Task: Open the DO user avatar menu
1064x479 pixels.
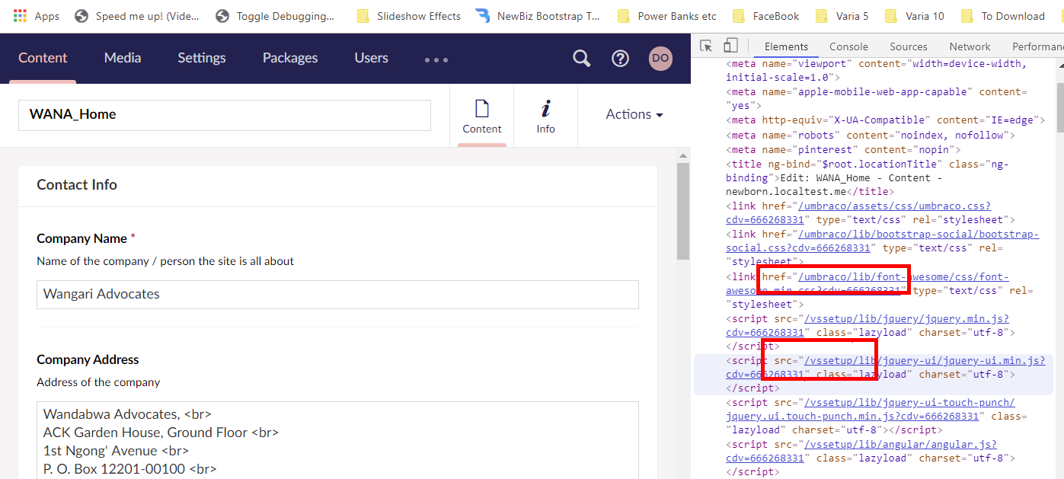Action: coord(660,59)
